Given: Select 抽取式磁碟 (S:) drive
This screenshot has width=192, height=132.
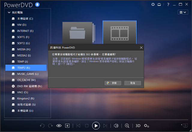Looking at the screenshot, I should [x=26, y=104].
